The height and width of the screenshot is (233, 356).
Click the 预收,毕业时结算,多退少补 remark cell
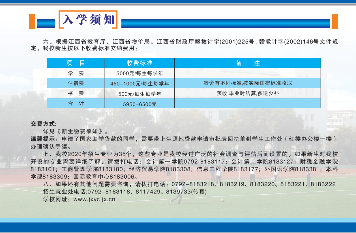(247, 93)
